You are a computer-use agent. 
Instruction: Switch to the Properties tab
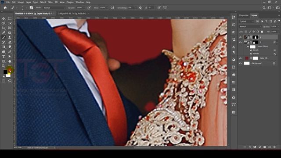244,15
